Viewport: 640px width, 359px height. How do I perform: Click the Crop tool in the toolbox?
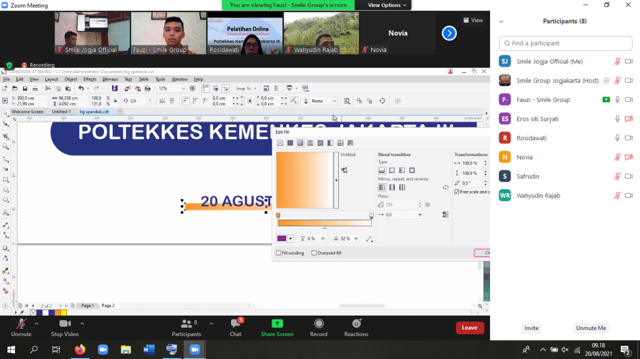(x=6, y=136)
